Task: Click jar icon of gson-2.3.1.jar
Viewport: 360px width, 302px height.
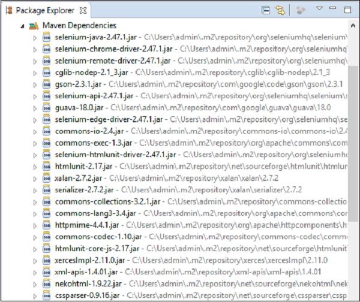Action: click(x=47, y=84)
